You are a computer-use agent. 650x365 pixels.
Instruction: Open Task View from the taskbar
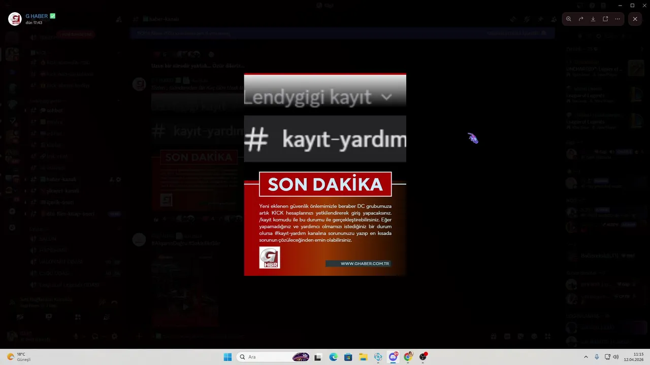(x=318, y=357)
